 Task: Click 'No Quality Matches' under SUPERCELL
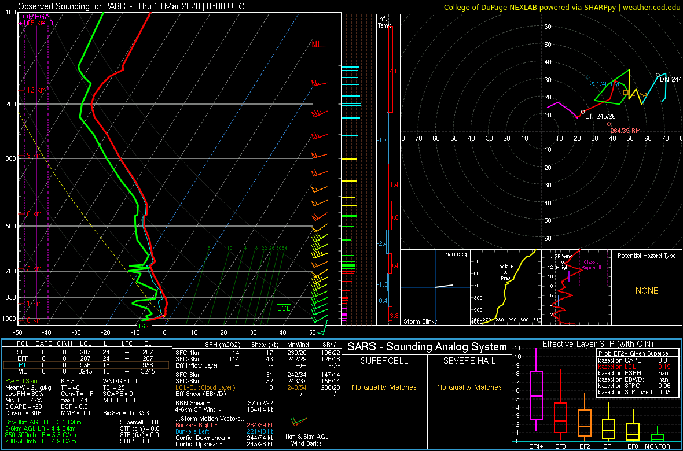pyautogui.click(x=384, y=387)
